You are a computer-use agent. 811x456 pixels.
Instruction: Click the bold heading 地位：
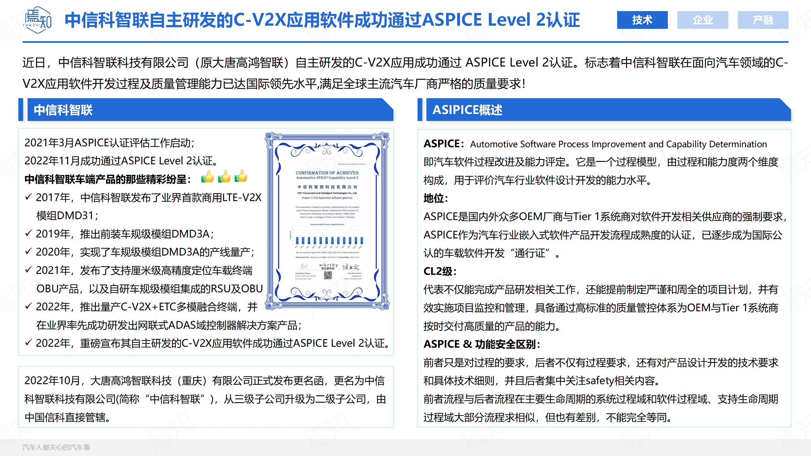pyautogui.click(x=436, y=198)
